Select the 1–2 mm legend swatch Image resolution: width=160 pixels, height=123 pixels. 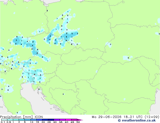coord(16,120)
